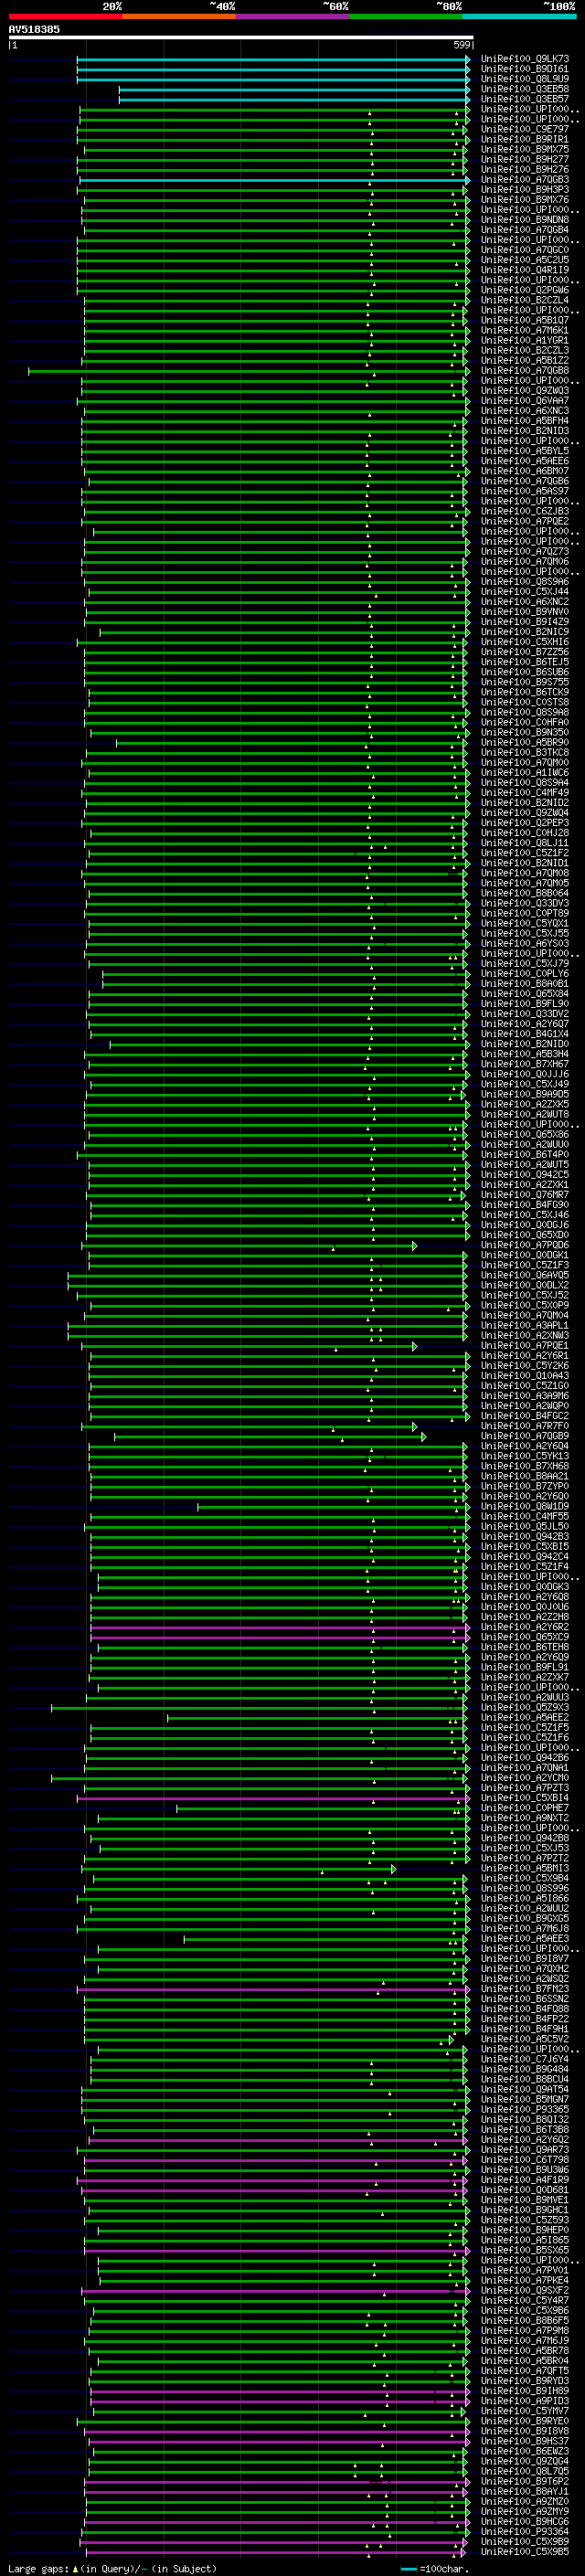Select label UniRef100_Q4R1I9

(524, 270)
